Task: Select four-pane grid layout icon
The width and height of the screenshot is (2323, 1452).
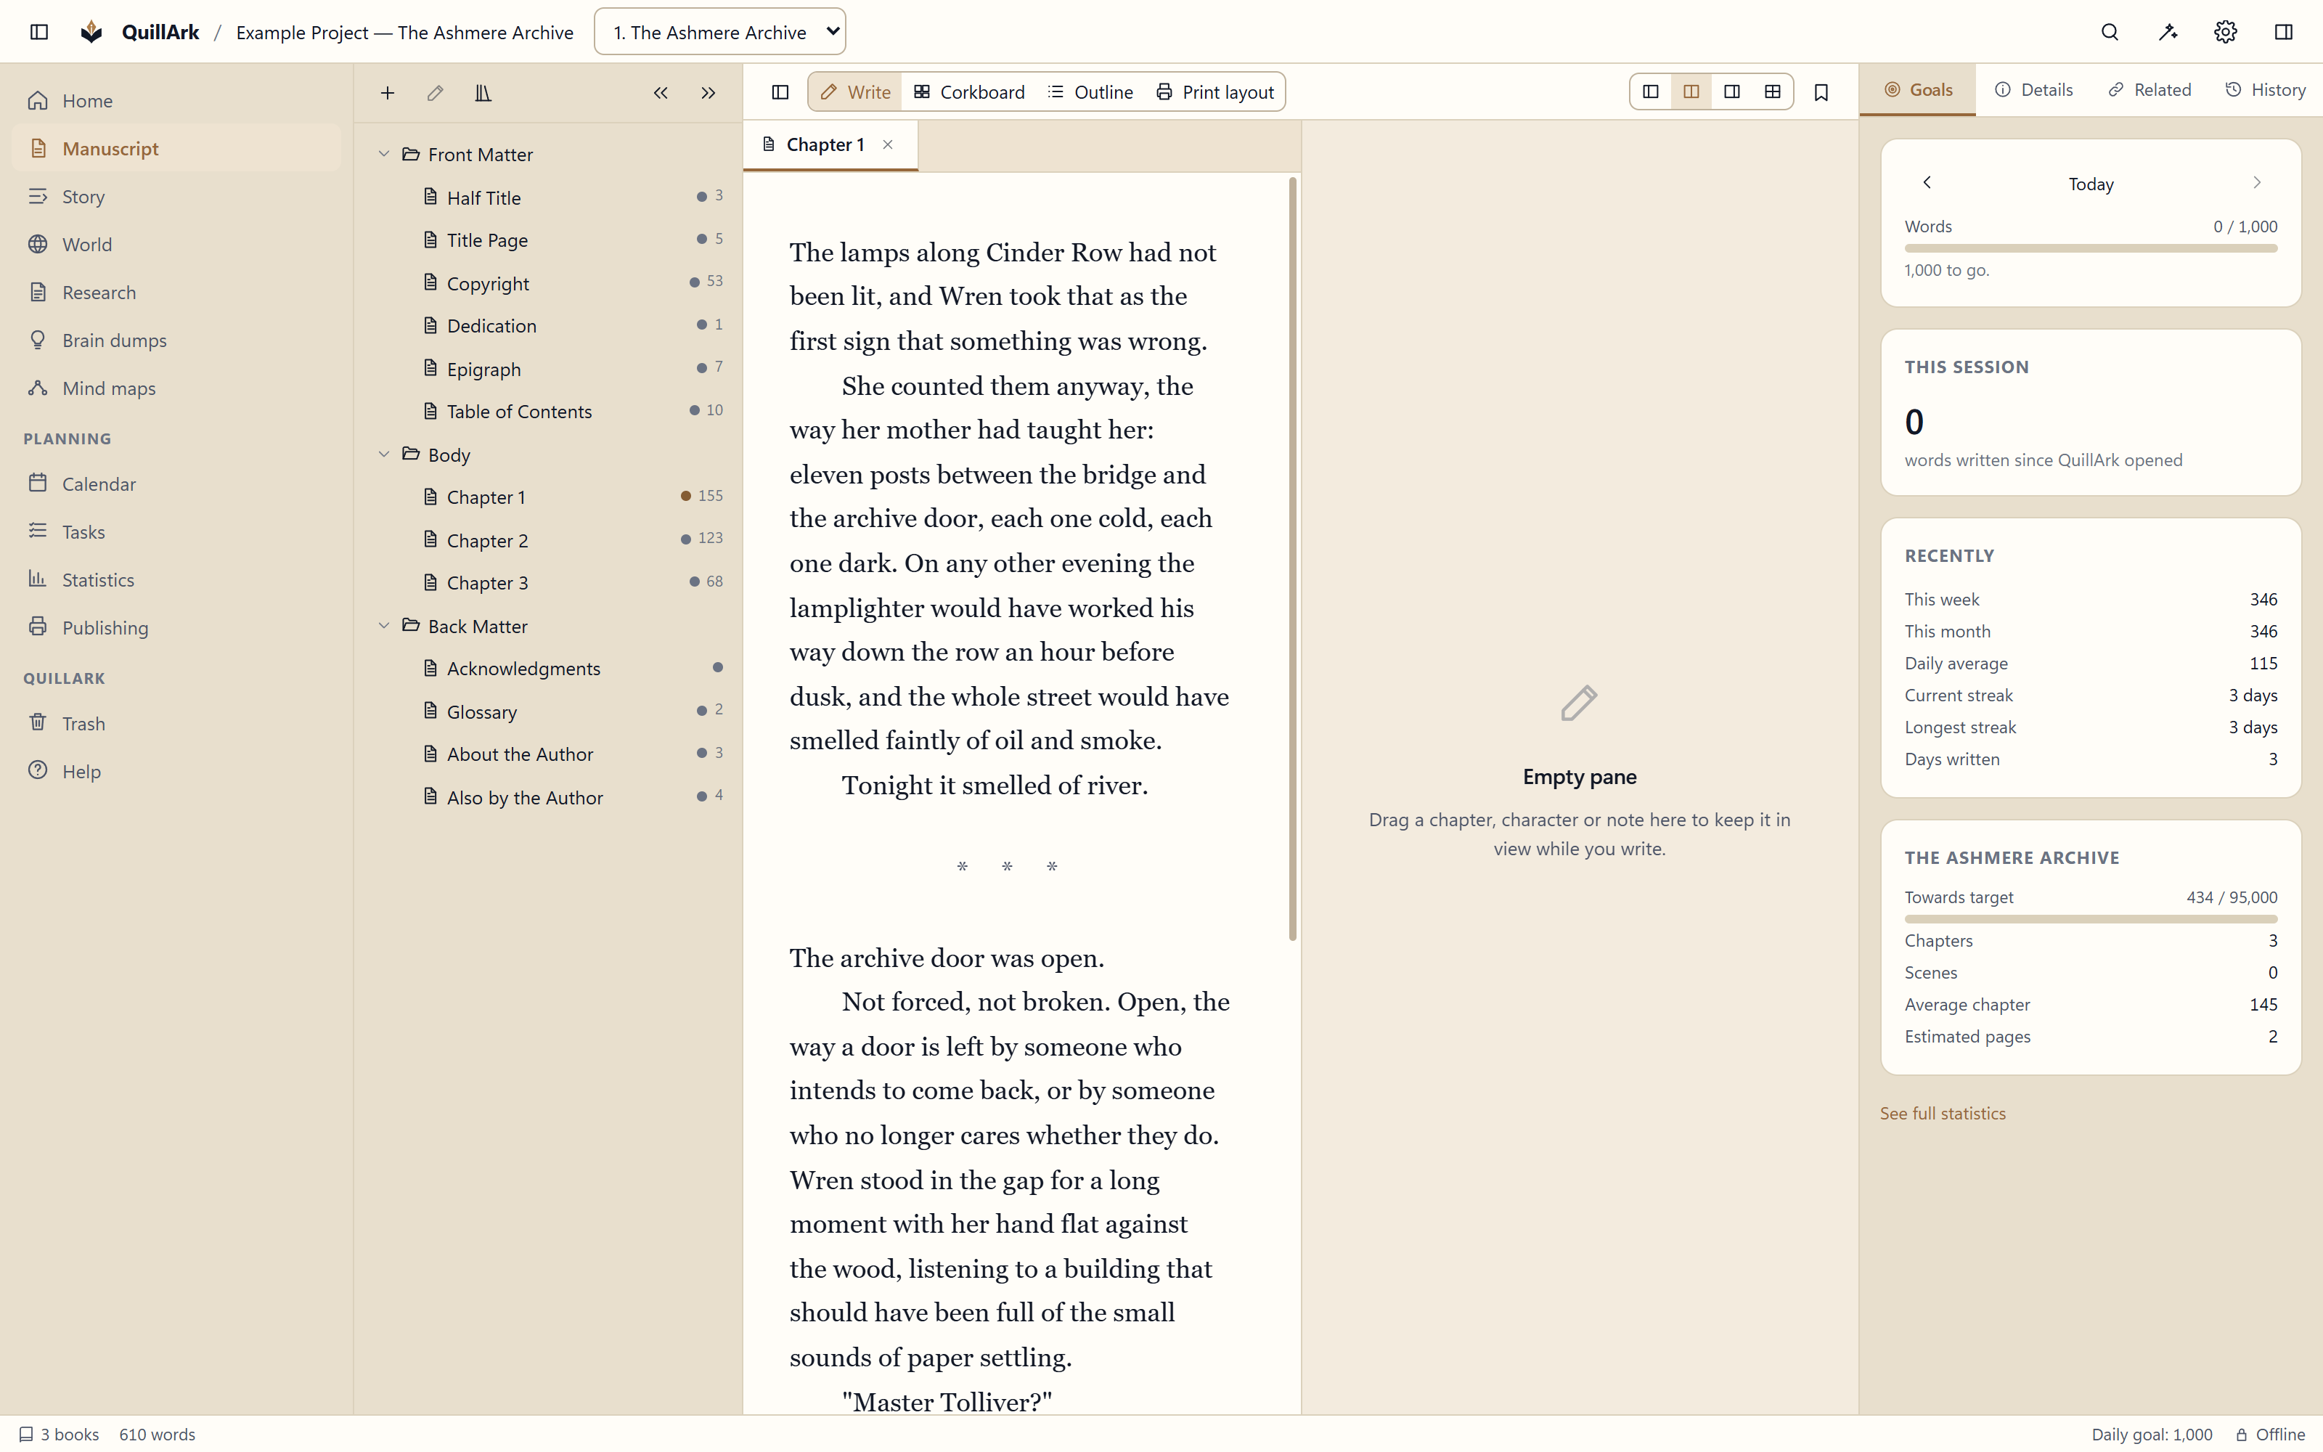Action: click(x=1772, y=91)
